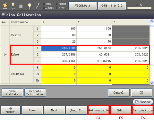Image resolution: width=154 pixels, height=120 pixels.
Task: Open the Shortcut button
Action: (x=143, y=102)
